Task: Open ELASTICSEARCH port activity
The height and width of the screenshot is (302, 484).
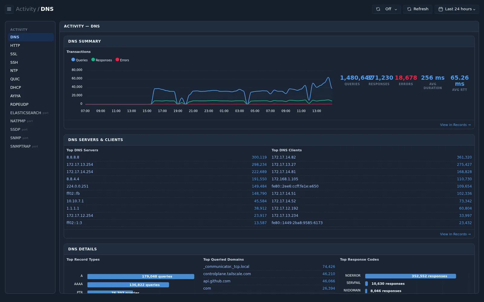Action: (31, 113)
